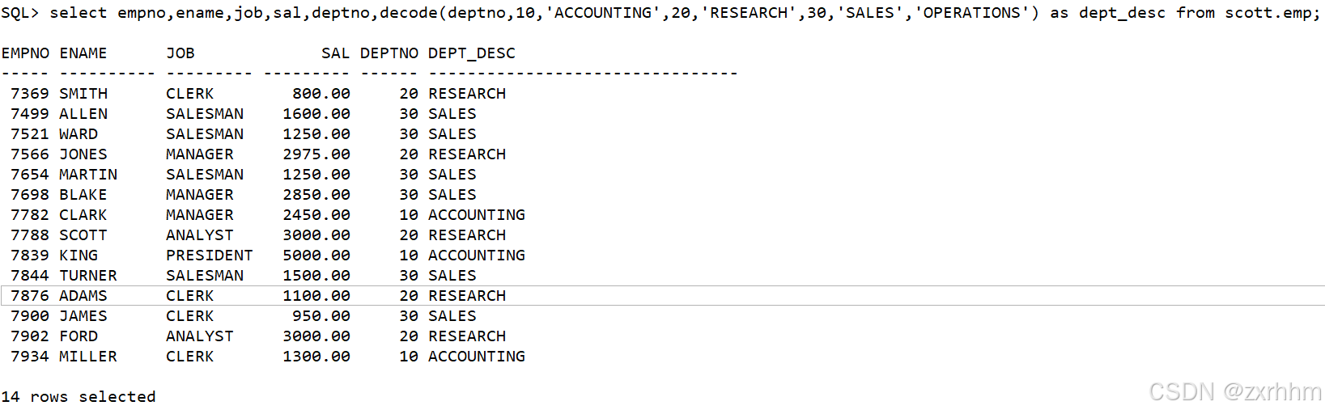Click the CSDN @zxrhhm watermark
Viewport: 1325px width, 414px height.
[1235, 392]
